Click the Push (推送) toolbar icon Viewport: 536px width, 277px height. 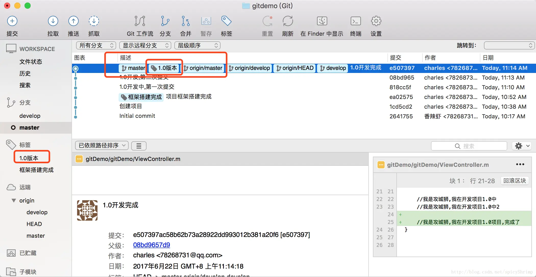click(73, 21)
